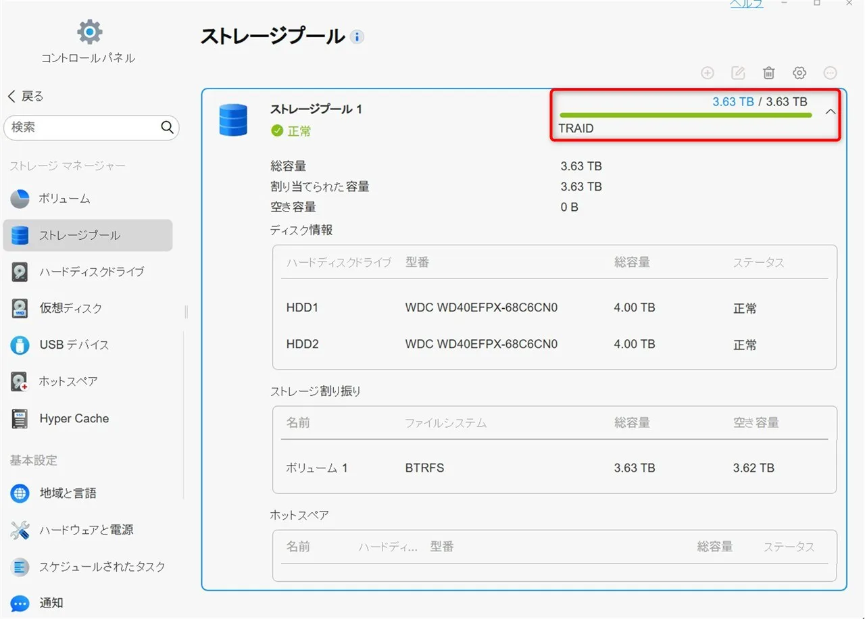865x619 pixels.
Task: Open Hyper Cache in the sidebar
Action: pyautogui.click(x=74, y=418)
